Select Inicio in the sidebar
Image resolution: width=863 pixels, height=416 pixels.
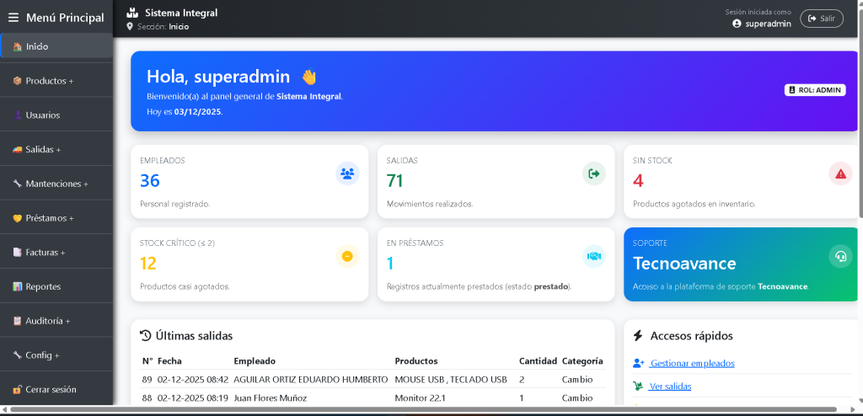[x=37, y=46]
